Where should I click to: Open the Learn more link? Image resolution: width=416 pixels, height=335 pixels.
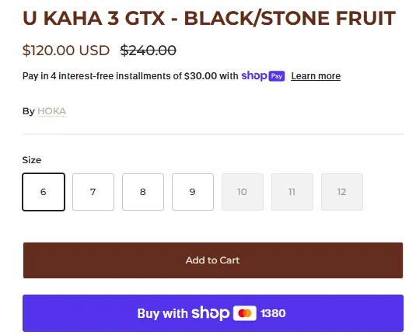(316, 76)
